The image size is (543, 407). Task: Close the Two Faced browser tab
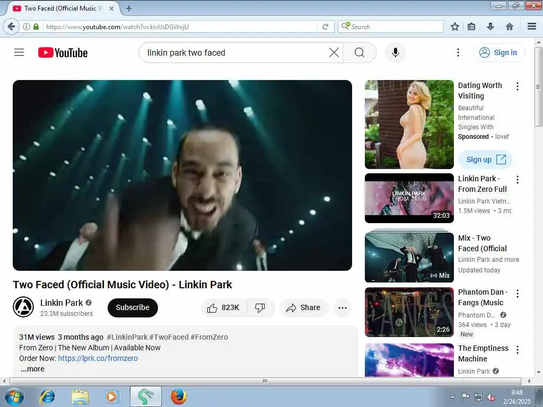[x=111, y=8]
